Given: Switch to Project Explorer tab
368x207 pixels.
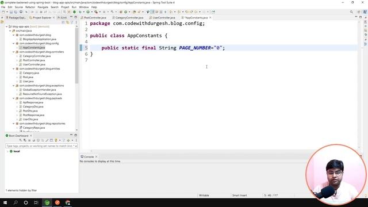Looking at the screenshot, I should click(x=40, y=18).
